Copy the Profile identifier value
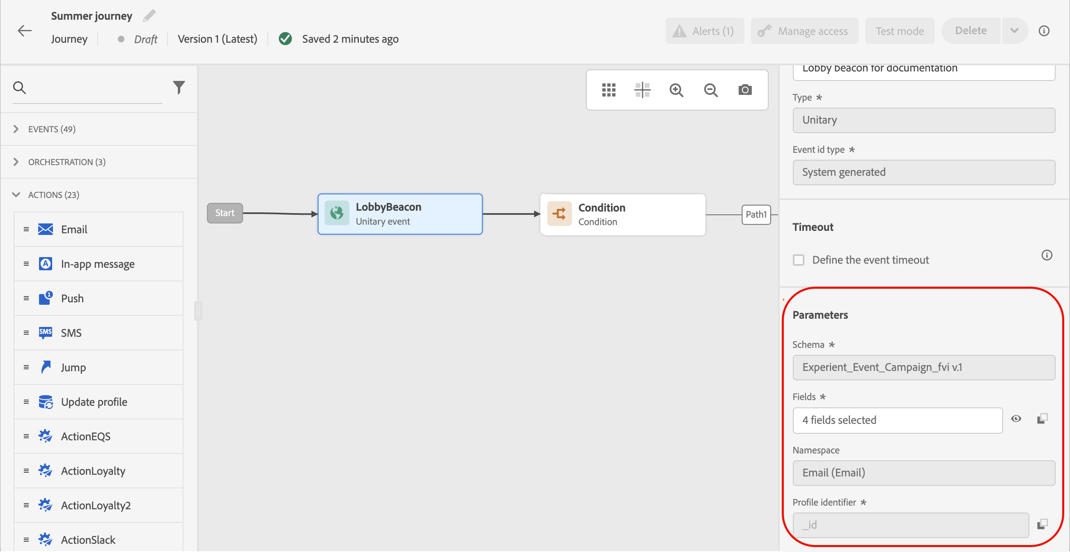 coord(1042,524)
